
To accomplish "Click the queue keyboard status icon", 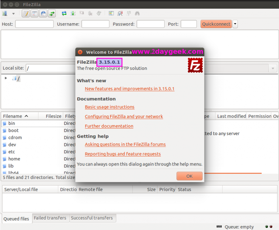I will tap(219, 226).
